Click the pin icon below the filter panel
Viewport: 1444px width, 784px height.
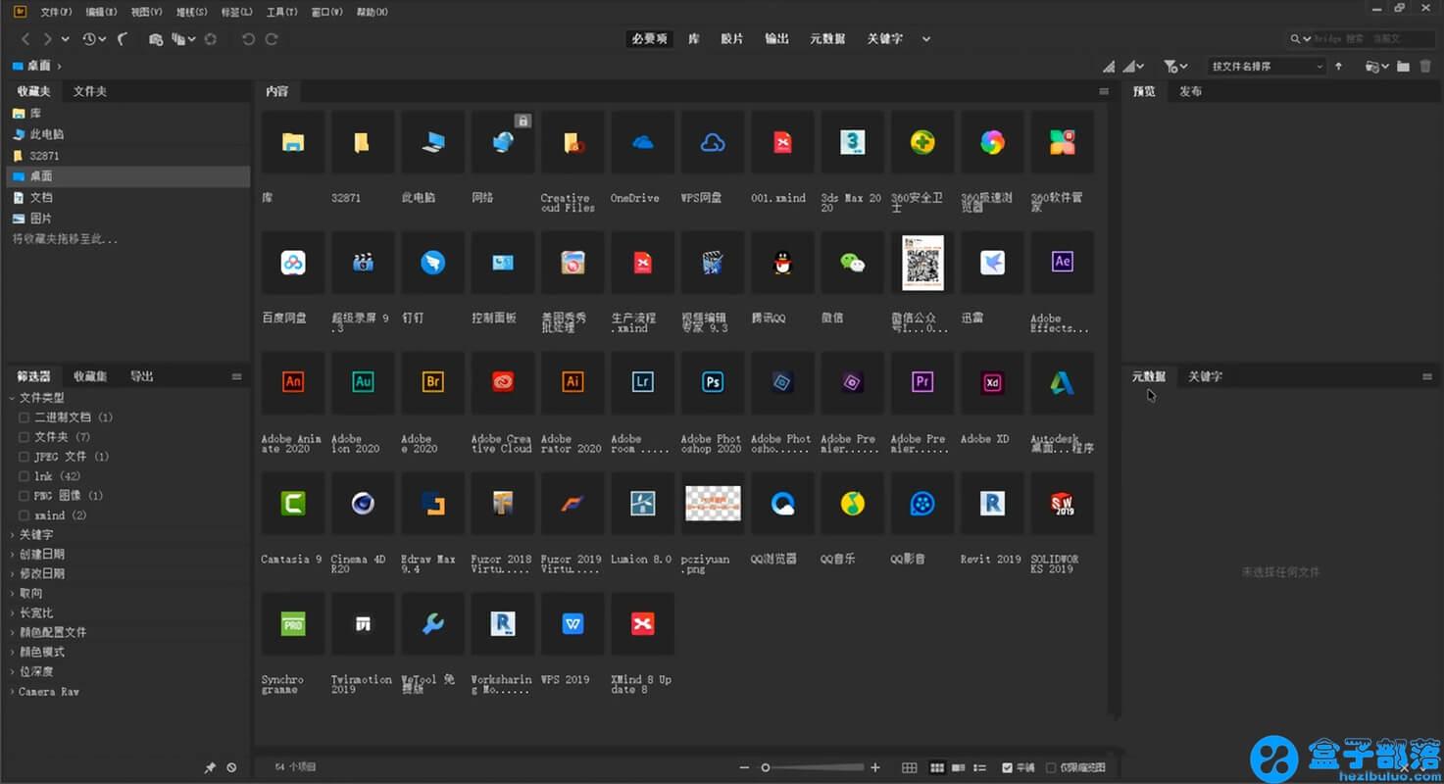[x=210, y=767]
